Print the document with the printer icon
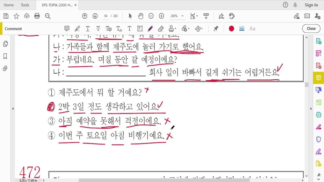 point(37,16)
